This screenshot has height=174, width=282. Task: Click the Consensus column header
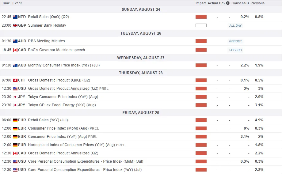240,3
